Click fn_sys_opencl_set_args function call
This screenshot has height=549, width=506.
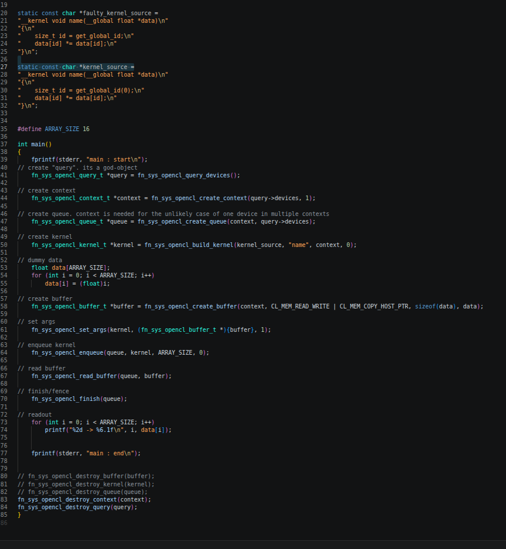tap(69, 330)
